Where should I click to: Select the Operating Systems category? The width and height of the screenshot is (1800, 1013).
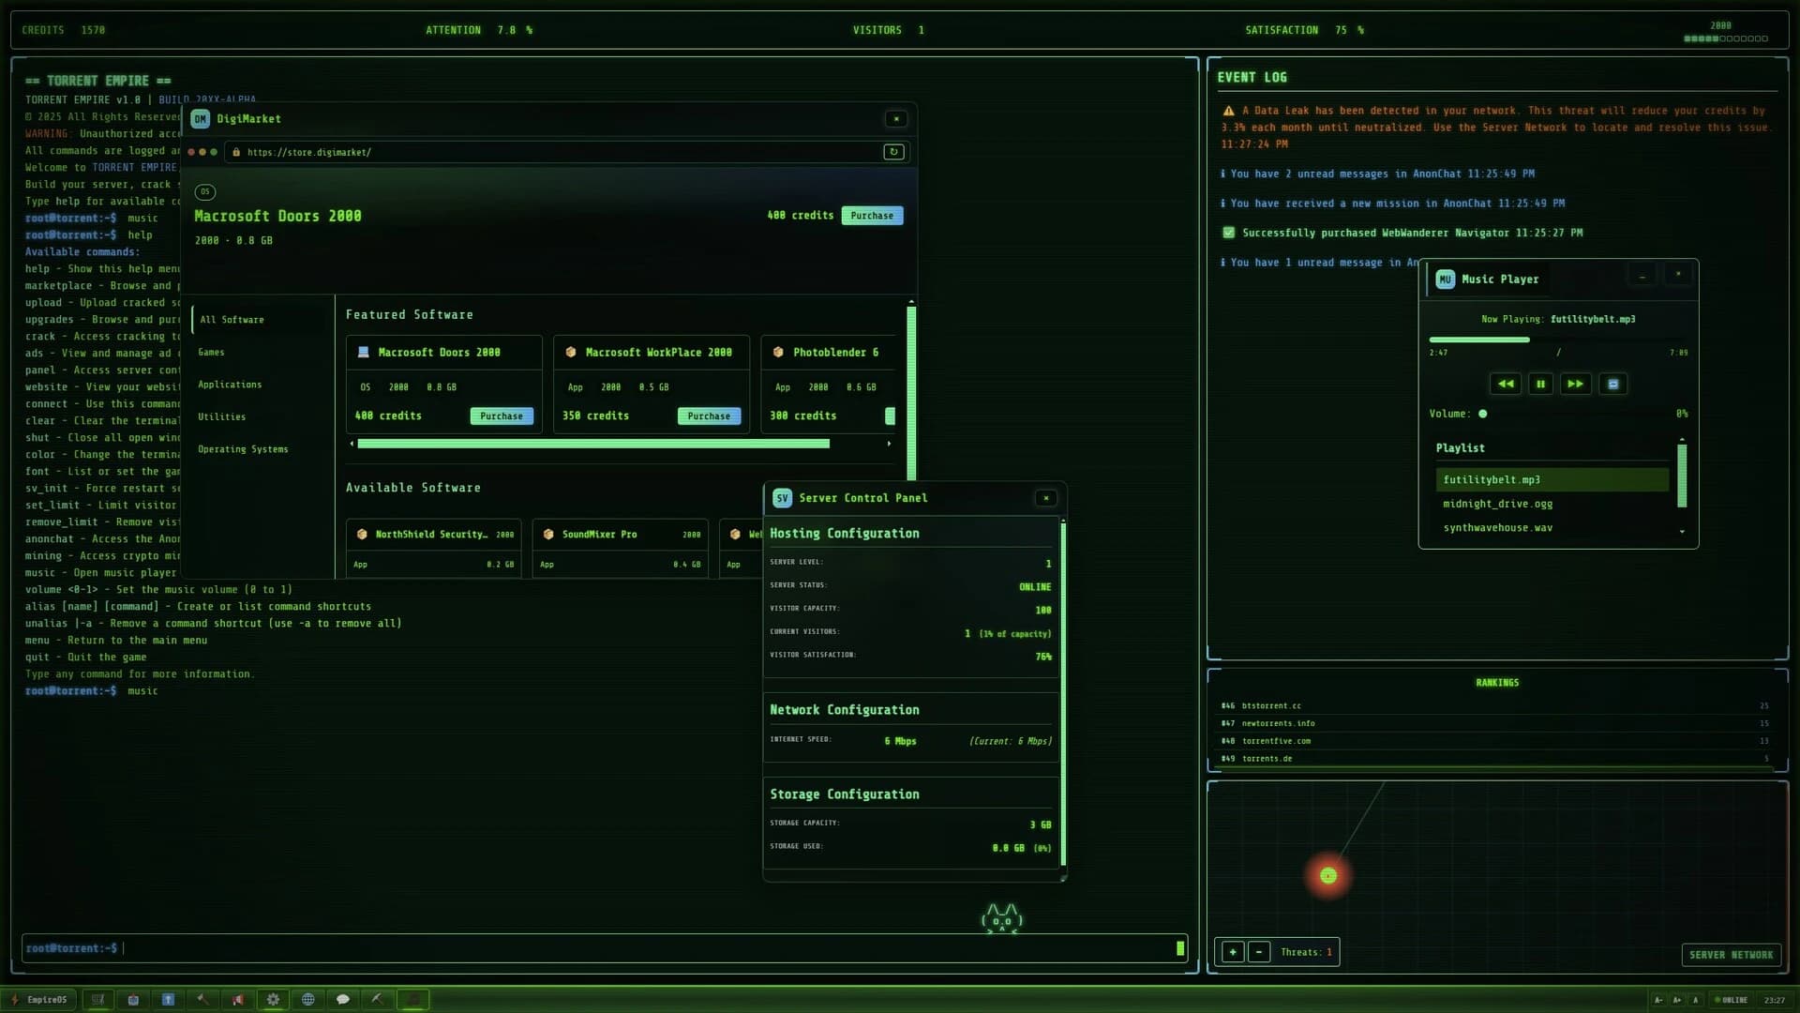coord(245,448)
